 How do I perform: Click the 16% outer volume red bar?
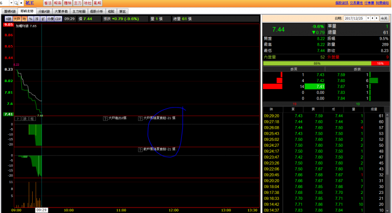click(380, 64)
